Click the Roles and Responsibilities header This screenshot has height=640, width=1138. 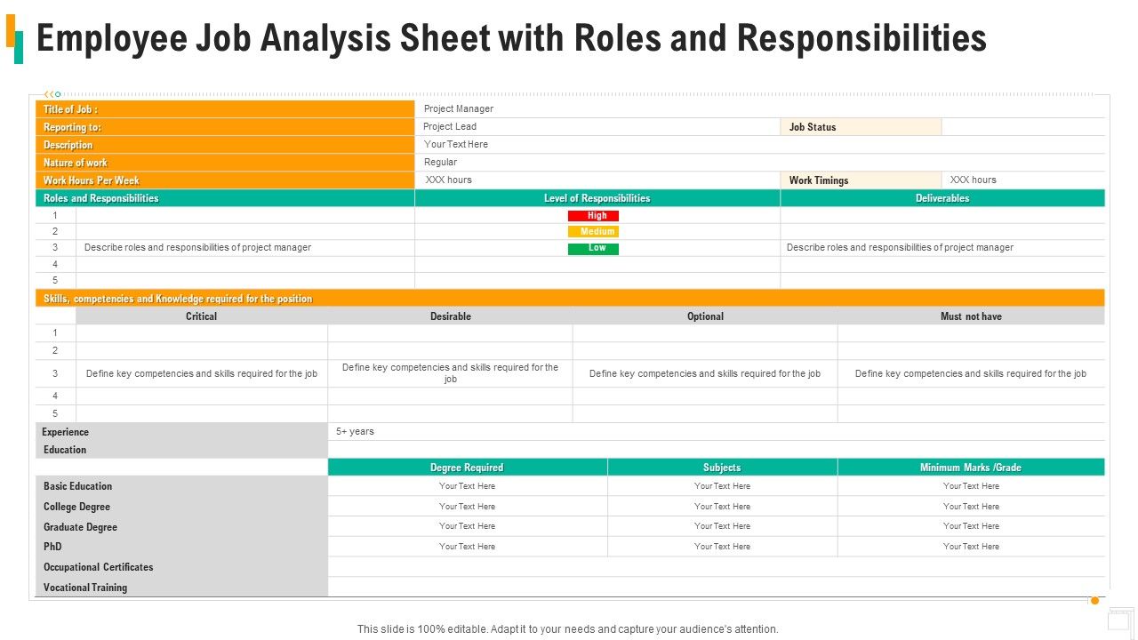(225, 198)
